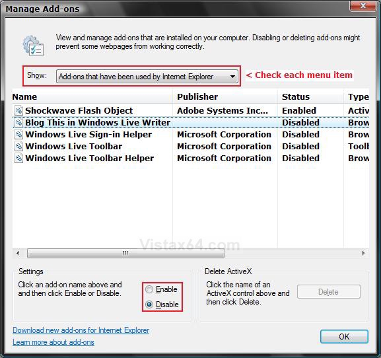Click the Windows Live Sign-in Helper icon
Image resolution: width=381 pixels, height=358 pixels.
[x=18, y=134]
